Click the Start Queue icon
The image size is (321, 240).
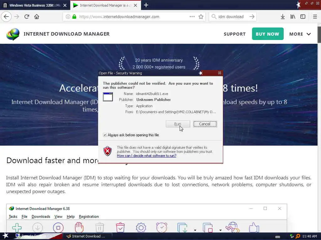tap(182, 227)
